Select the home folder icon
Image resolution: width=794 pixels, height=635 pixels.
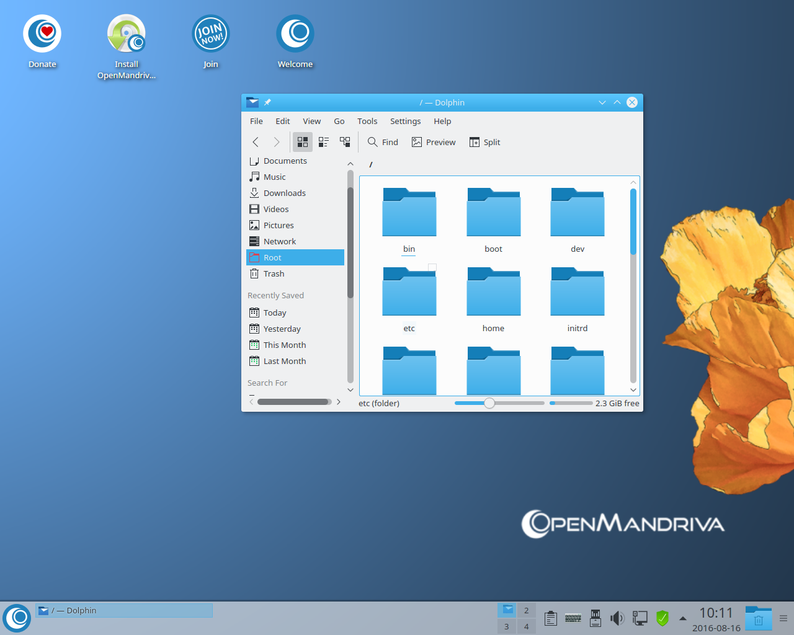pos(494,291)
